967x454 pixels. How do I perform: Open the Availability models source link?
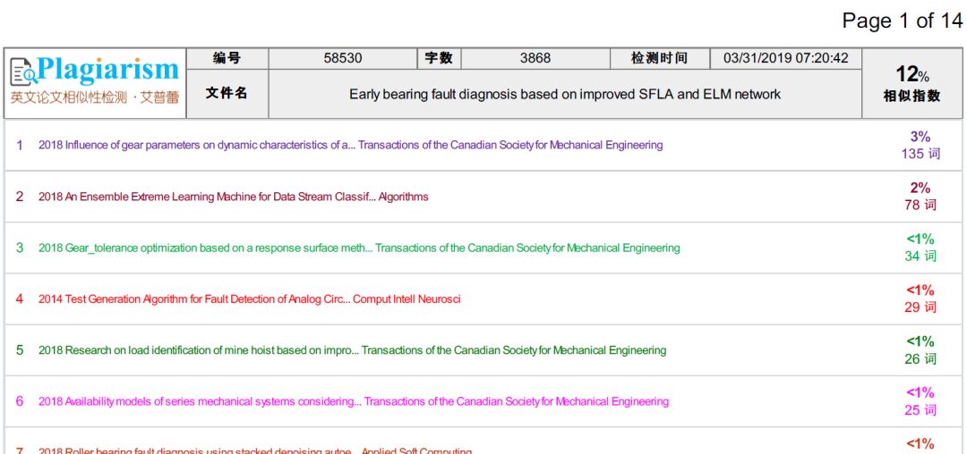click(x=353, y=402)
